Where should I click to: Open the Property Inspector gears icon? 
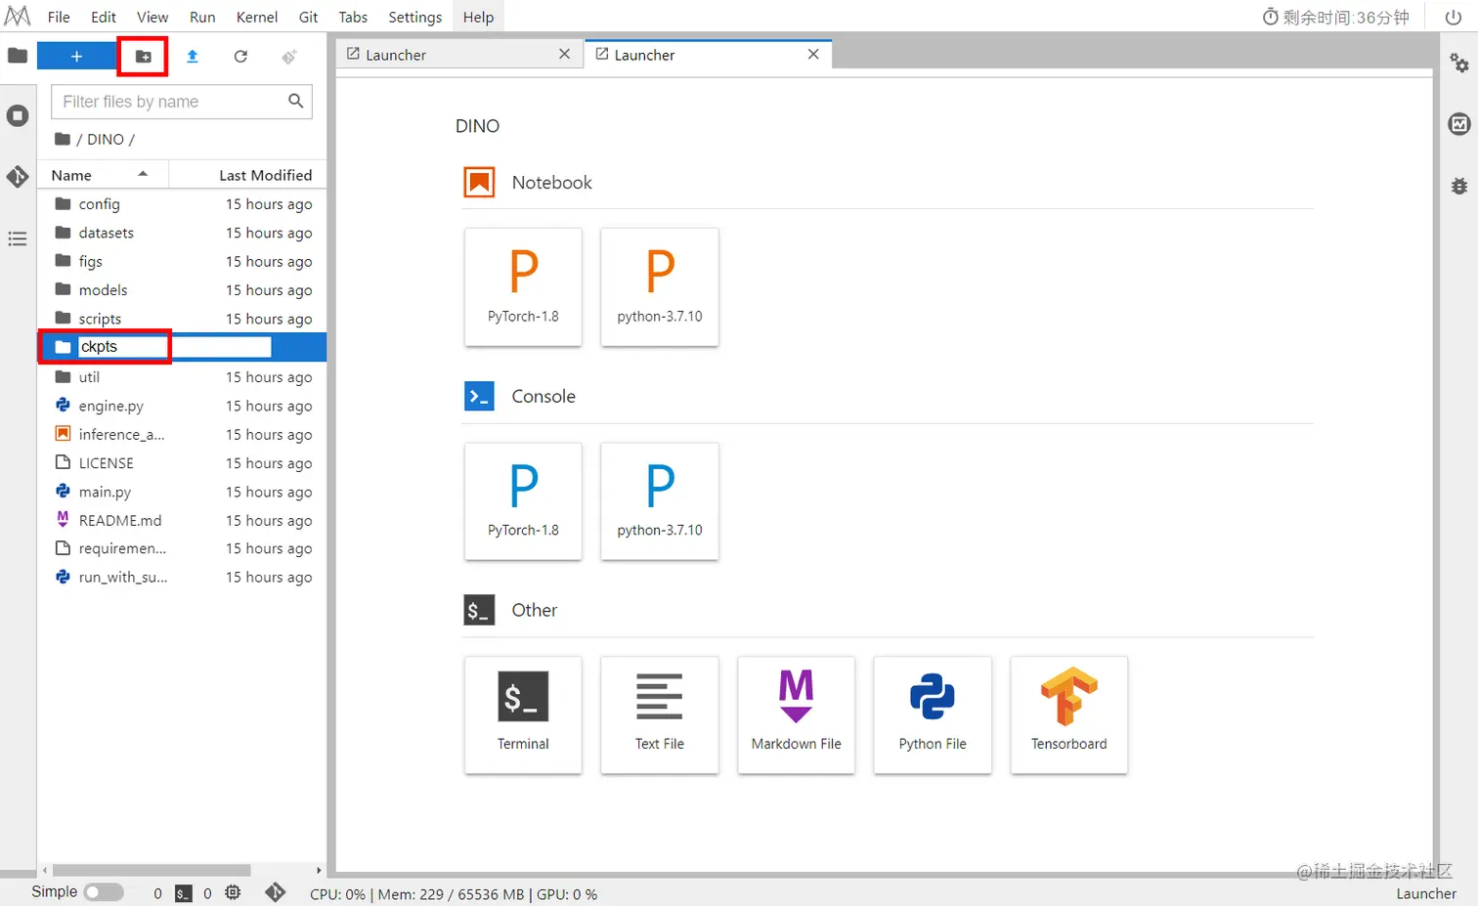pos(1459,64)
